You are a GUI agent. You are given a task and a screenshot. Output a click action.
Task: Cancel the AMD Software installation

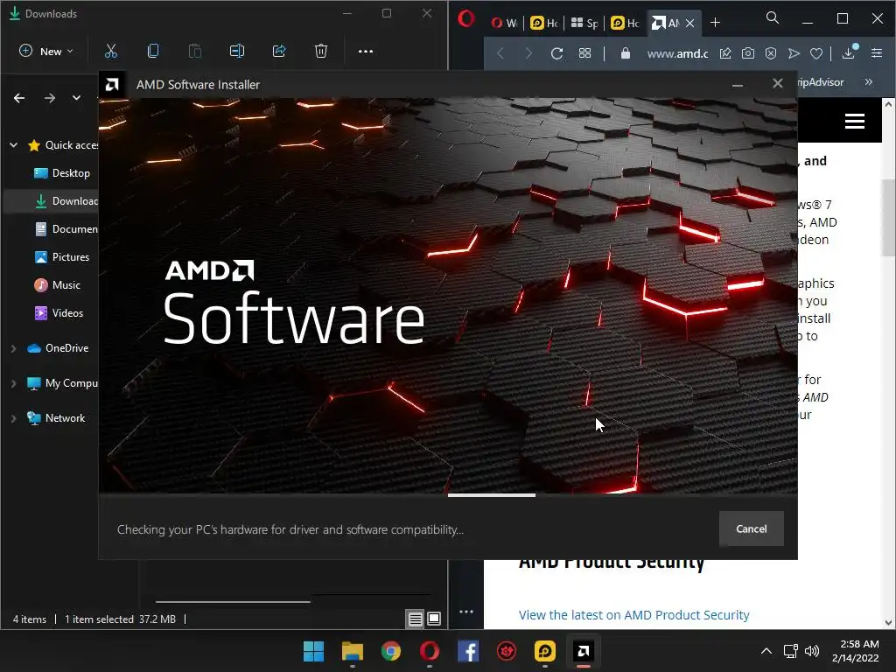[751, 528]
